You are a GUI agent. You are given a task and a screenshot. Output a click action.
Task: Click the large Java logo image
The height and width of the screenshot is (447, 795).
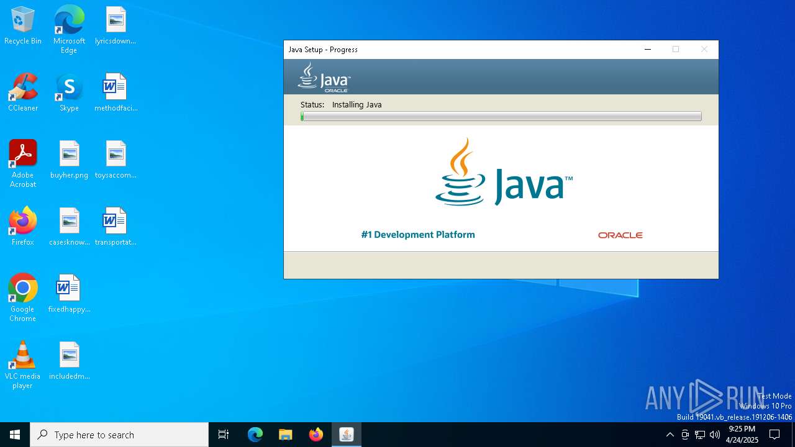click(504, 173)
